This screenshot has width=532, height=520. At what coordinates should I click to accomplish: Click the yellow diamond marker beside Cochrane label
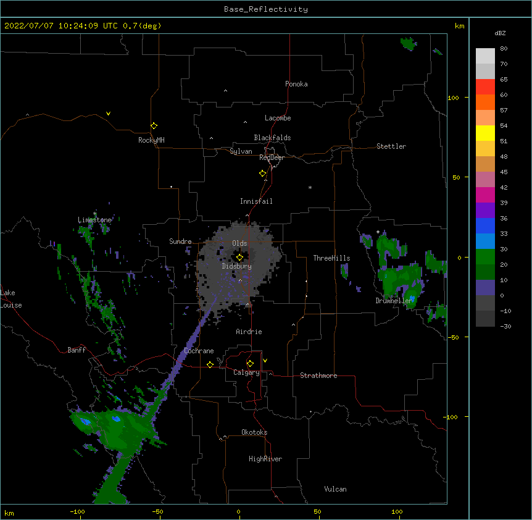210,364
